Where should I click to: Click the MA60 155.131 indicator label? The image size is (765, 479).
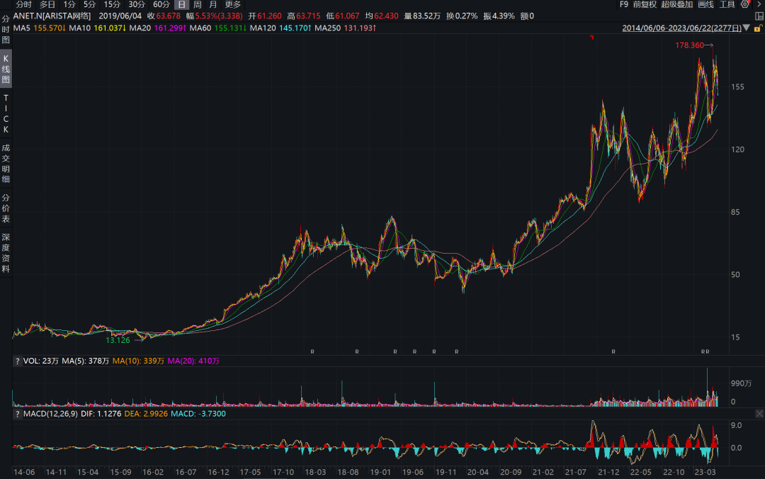pyautogui.click(x=218, y=28)
